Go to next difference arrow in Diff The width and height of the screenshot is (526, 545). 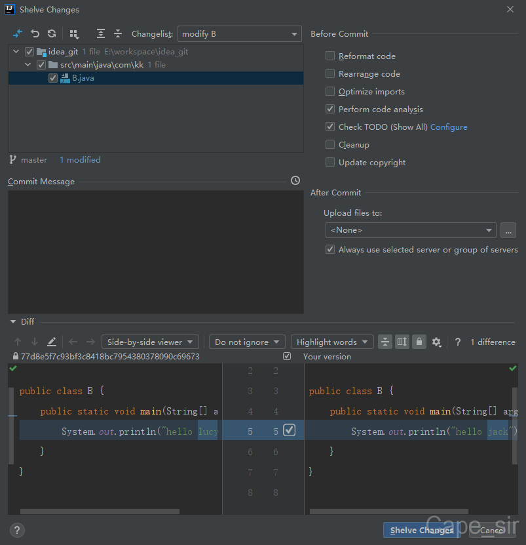(34, 342)
